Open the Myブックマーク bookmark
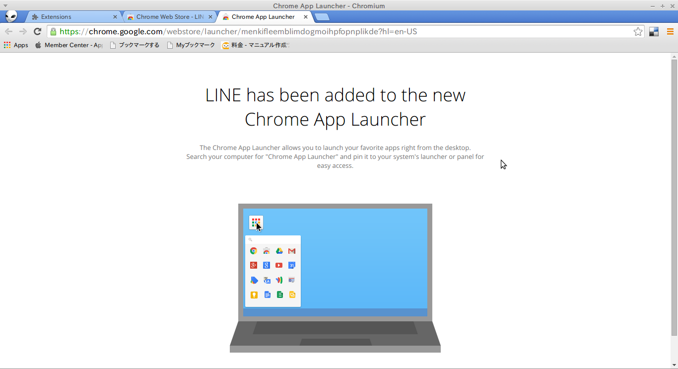The width and height of the screenshot is (678, 369). point(191,45)
